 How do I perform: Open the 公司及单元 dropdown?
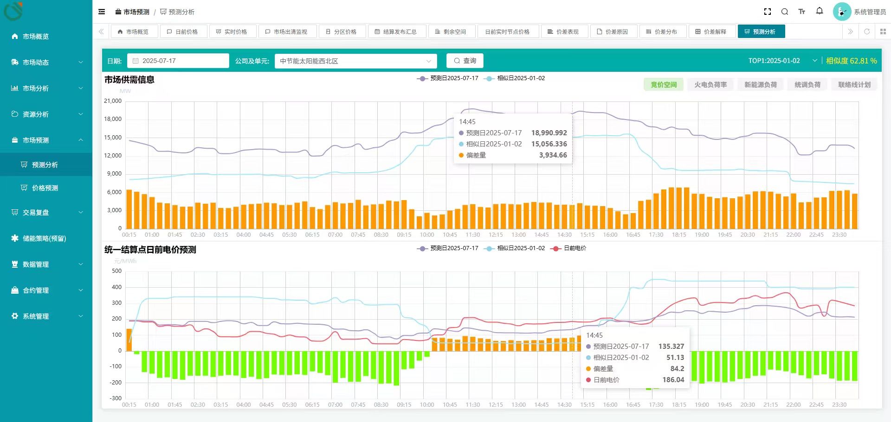point(355,61)
